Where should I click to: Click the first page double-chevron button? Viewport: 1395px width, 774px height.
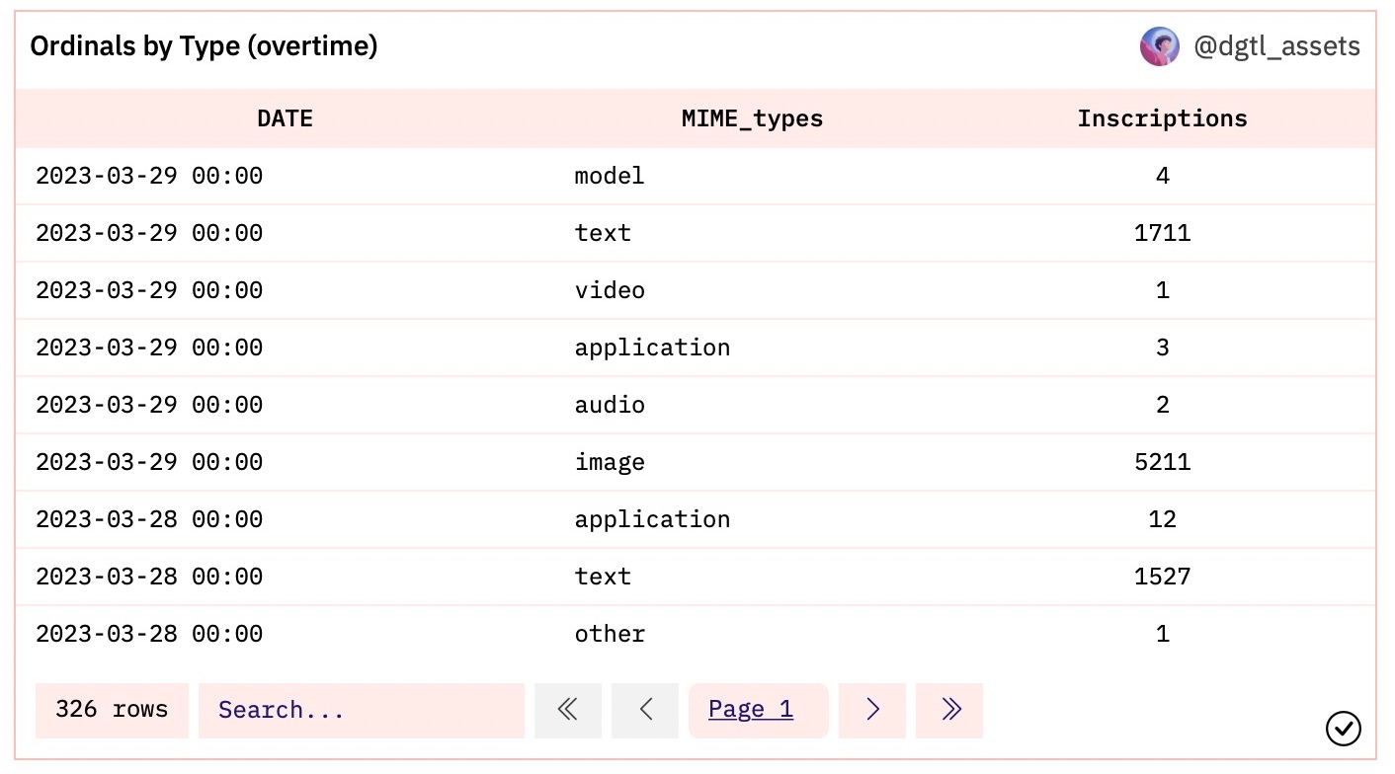pos(567,710)
